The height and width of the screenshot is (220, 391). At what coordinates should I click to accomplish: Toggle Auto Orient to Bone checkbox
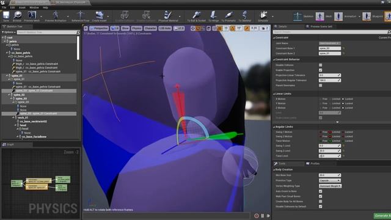coord(320,191)
